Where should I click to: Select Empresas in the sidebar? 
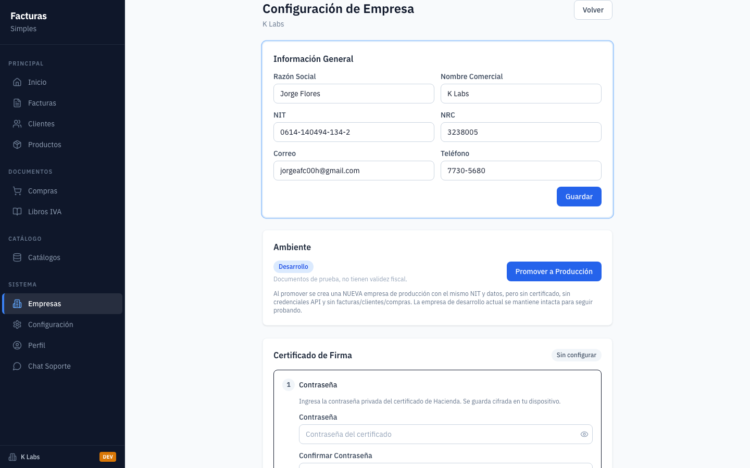63,304
